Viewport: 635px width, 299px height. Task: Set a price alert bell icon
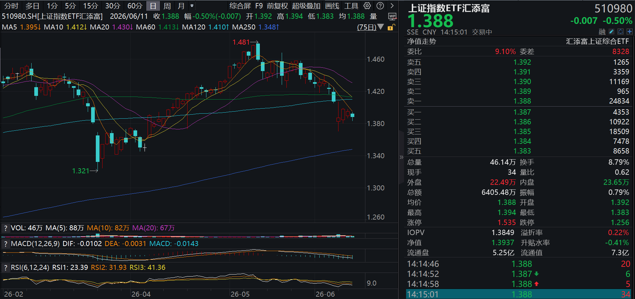[621, 32]
